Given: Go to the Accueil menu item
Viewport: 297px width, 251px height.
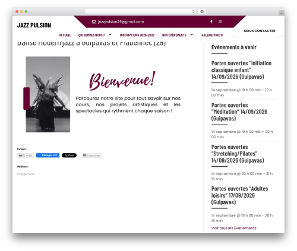Looking at the screenshot, I should (65, 35).
